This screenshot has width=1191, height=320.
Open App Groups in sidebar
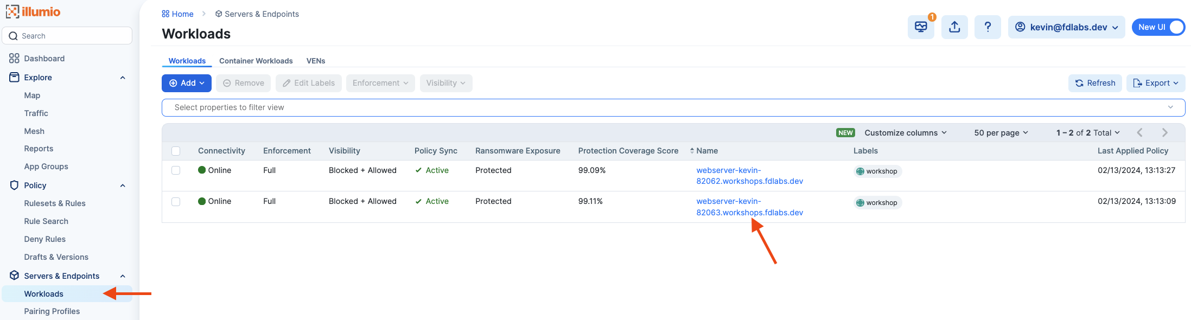click(x=46, y=167)
